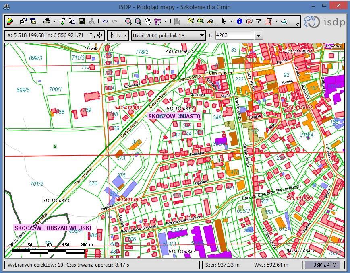Expand the map scale dropdown arrow

[258, 35]
